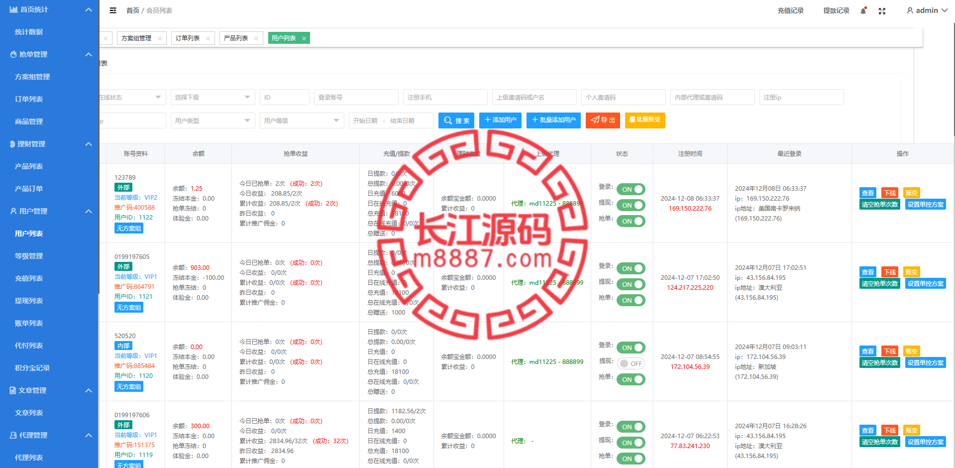Open the 在线状态 dropdown

pyautogui.click(x=132, y=97)
